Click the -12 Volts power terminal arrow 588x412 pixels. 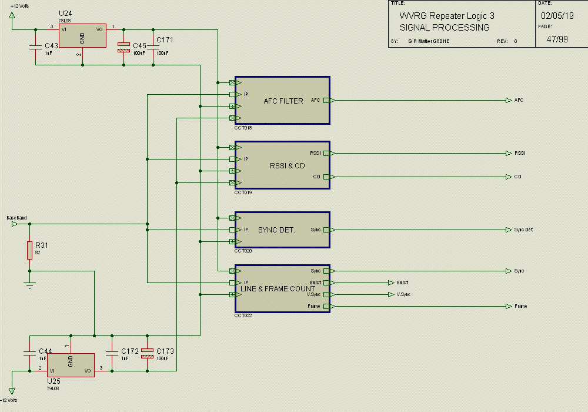[12, 391]
